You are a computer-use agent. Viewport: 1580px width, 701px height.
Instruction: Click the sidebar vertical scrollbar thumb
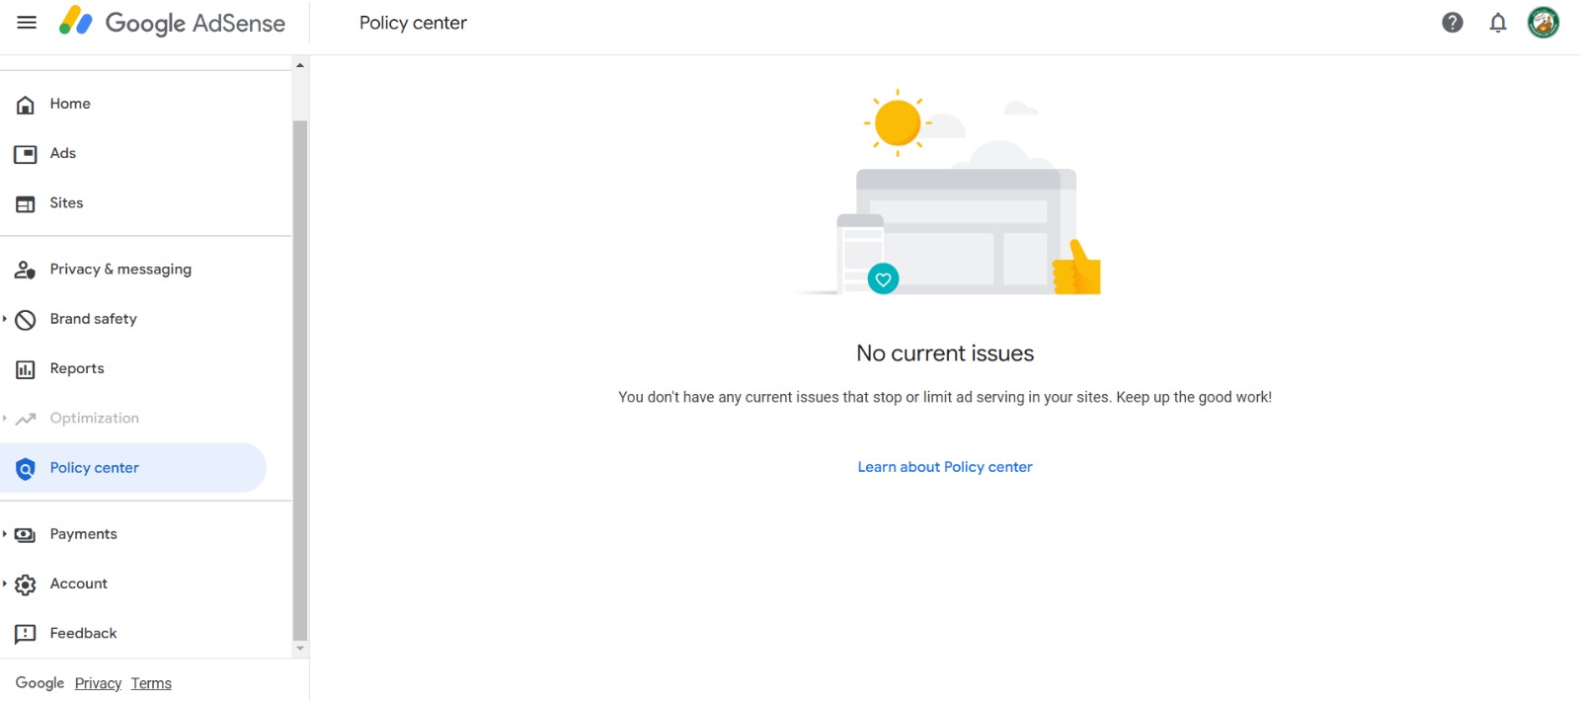click(x=300, y=381)
